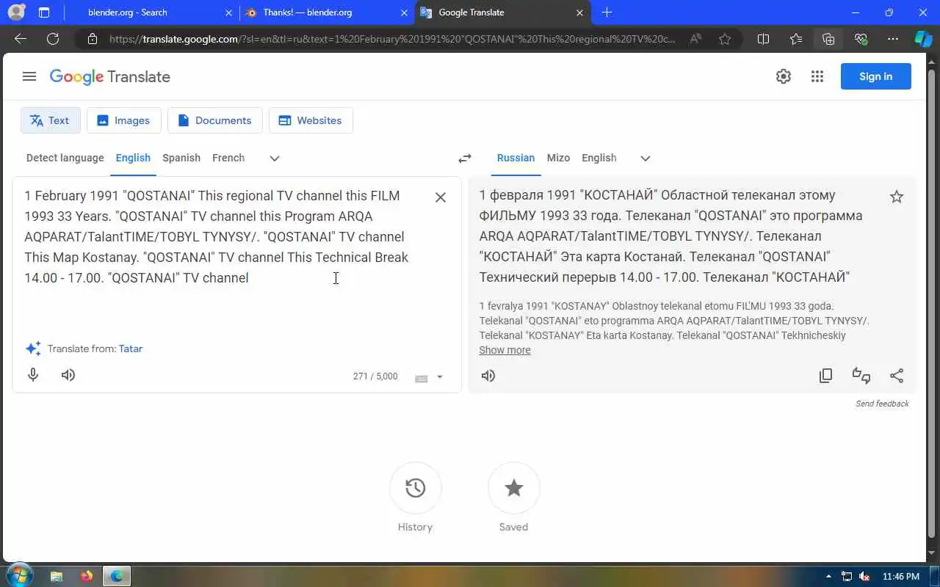Select Detect language as source
Viewport: 940px width, 587px height.
pos(65,158)
